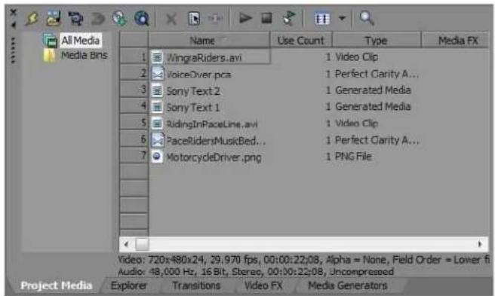This screenshot has width=495, height=296.
Task: Click the small arrow below the panel X
Action: pyautogui.click(x=14, y=25)
